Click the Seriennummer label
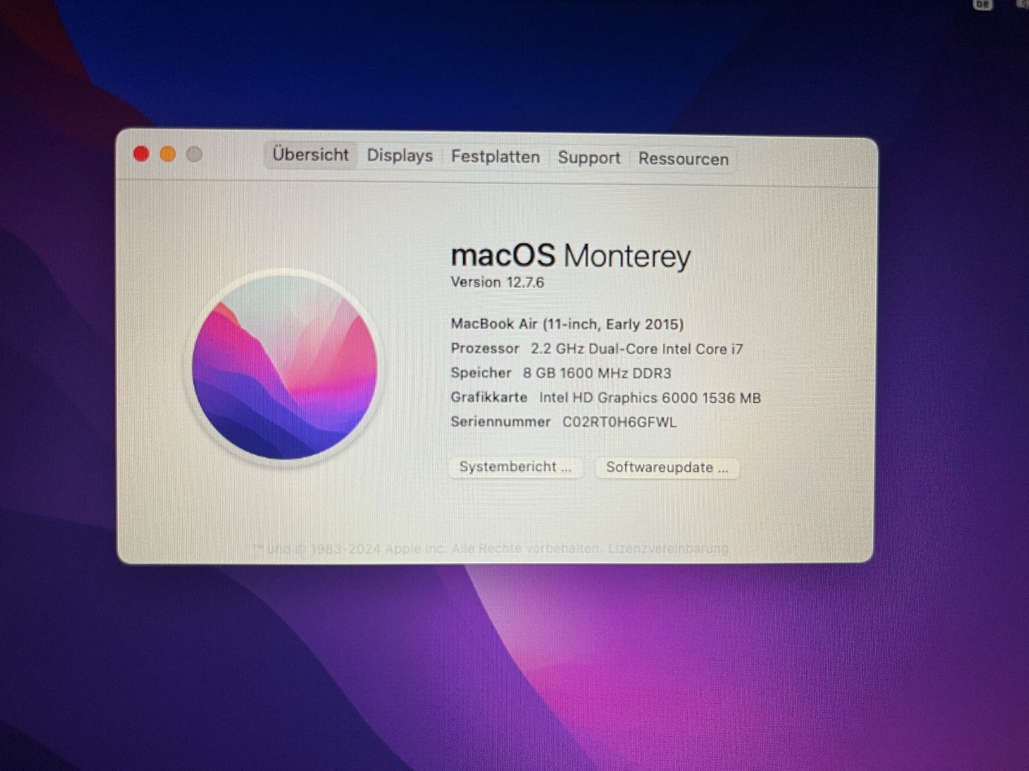The image size is (1029, 771). 500,422
